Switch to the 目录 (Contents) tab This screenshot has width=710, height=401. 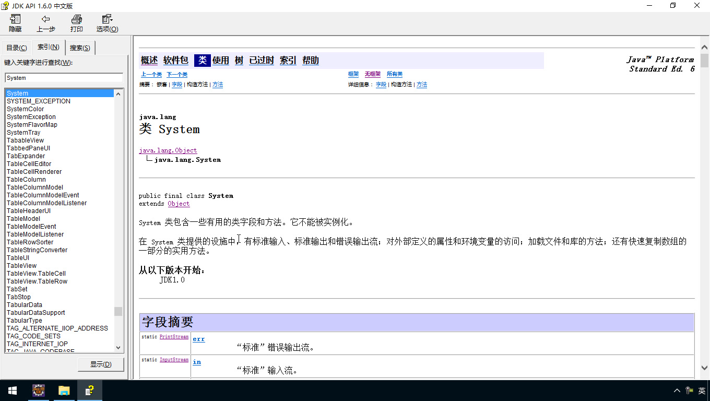point(17,48)
